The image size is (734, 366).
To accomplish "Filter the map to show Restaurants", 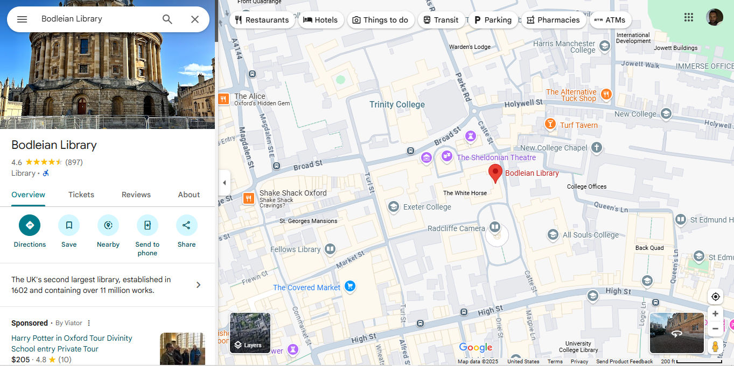I will coord(262,20).
